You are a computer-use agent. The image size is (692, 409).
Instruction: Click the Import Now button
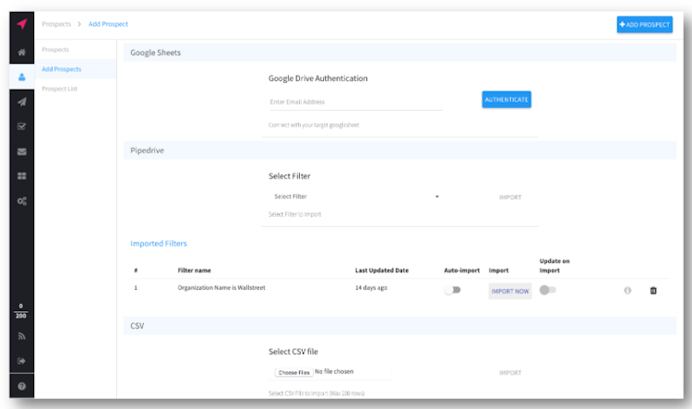(x=509, y=291)
